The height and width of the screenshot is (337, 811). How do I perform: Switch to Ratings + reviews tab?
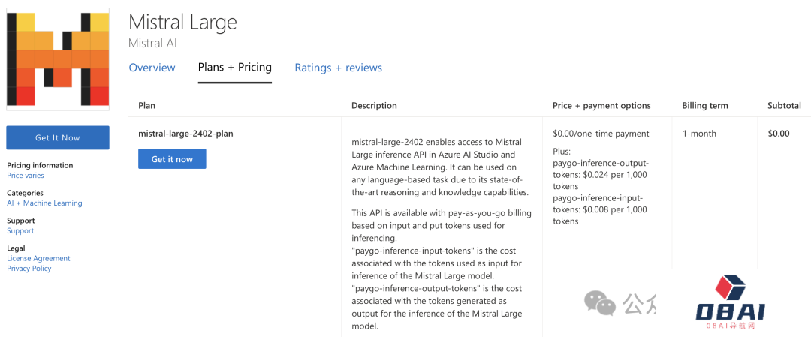pos(338,68)
